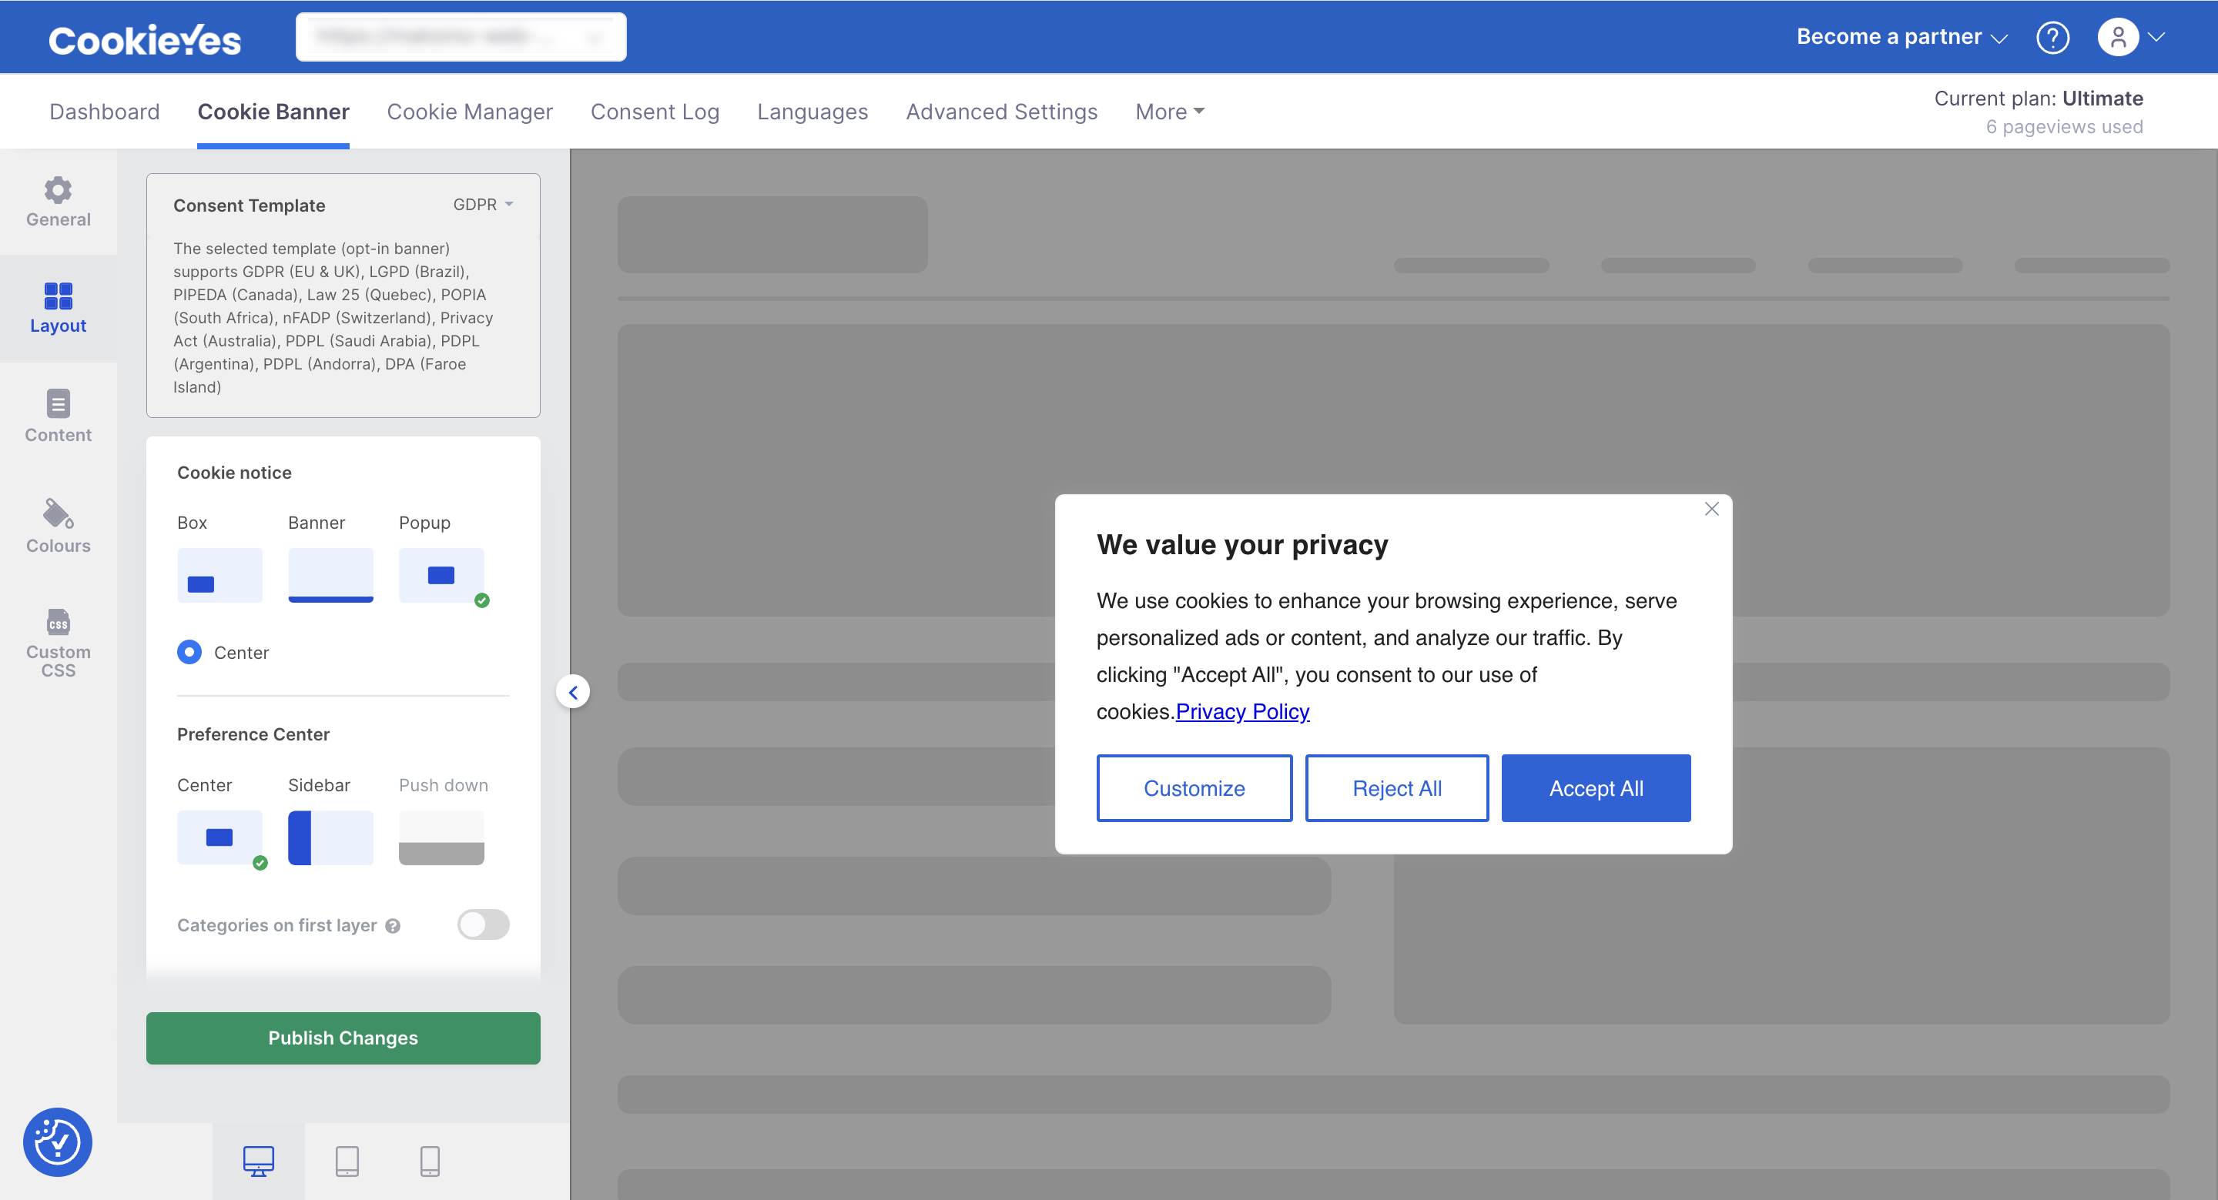Open the General settings gear icon
The width and height of the screenshot is (2218, 1200).
click(58, 202)
